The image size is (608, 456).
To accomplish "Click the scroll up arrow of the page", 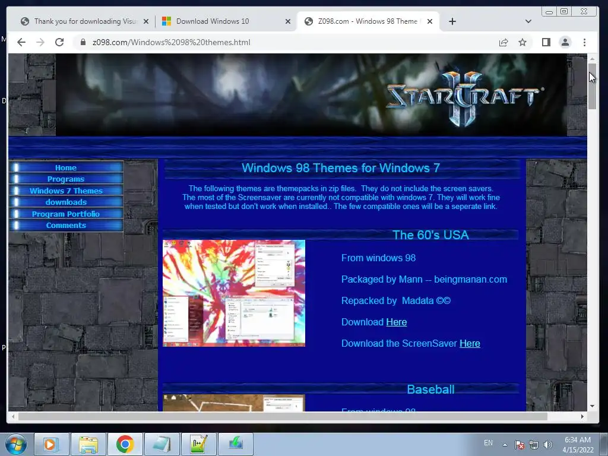I will [x=592, y=59].
